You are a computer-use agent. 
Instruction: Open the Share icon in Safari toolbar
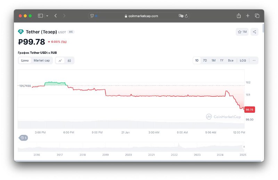point(239,16)
